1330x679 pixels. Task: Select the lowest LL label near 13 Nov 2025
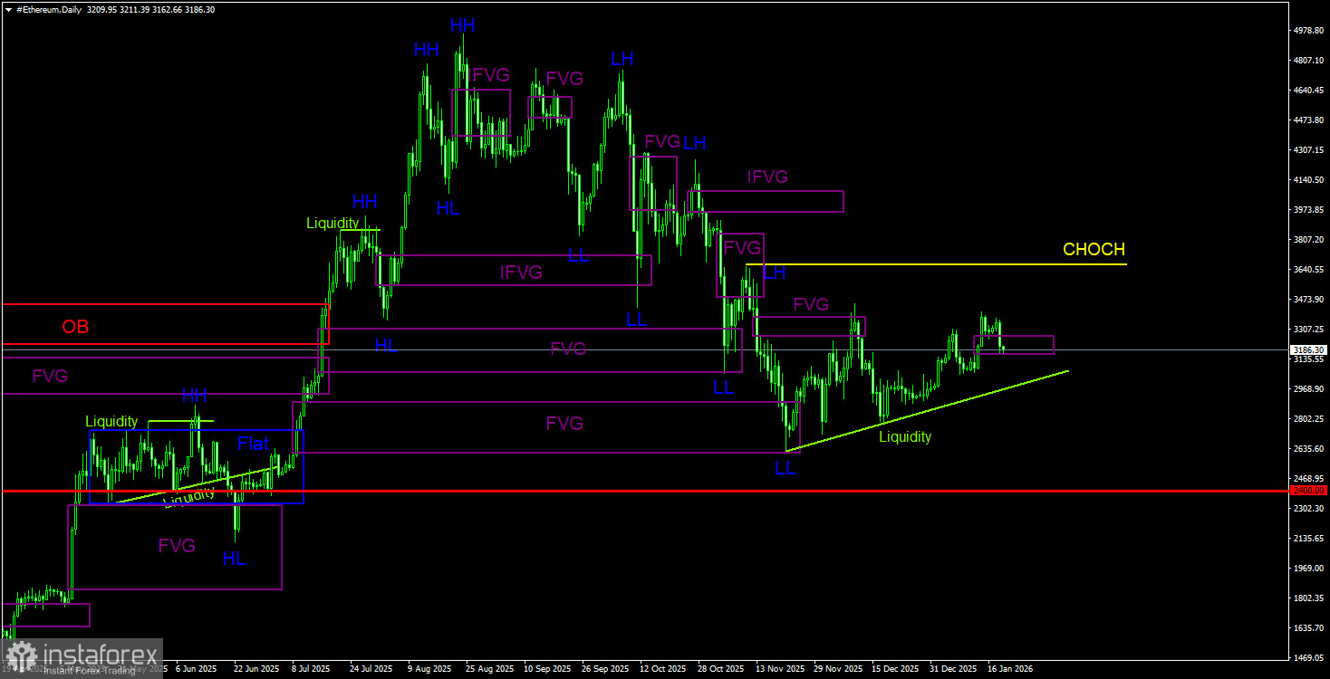[x=785, y=468]
